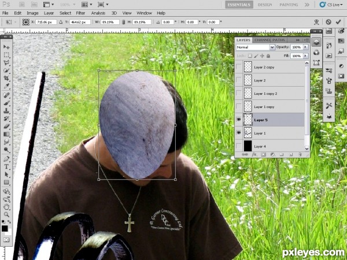Select the Zoom tool

pyautogui.click(x=6, y=214)
